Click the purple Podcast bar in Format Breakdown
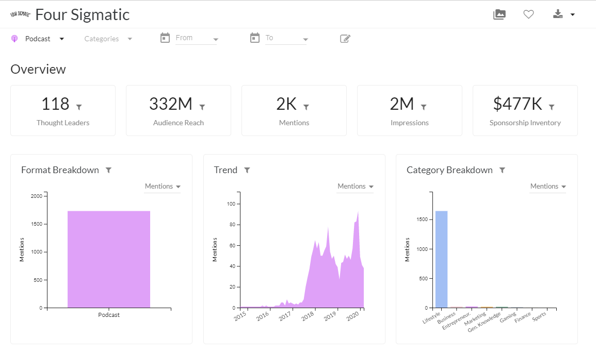596x354 pixels. pyautogui.click(x=109, y=259)
